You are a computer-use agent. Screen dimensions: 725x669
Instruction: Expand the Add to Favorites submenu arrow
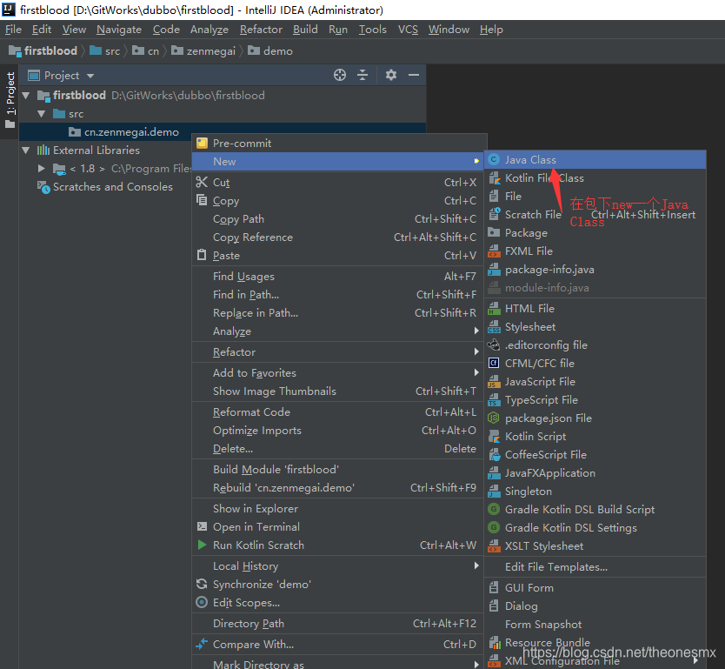[x=476, y=372]
